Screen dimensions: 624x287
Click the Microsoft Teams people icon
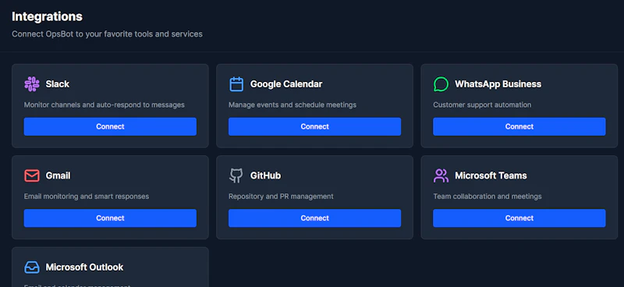tap(441, 175)
